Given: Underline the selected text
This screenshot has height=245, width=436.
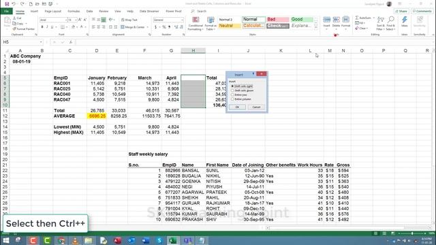Looking at the screenshot, I should (x=52, y=27).
